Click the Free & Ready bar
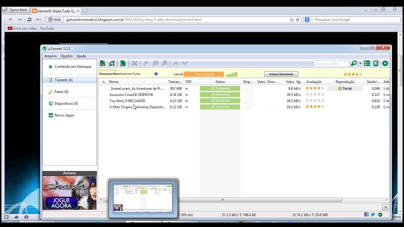 click(x=204, y=74)
